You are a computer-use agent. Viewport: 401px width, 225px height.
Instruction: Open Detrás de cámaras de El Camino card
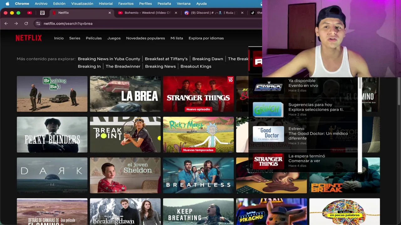52,212
